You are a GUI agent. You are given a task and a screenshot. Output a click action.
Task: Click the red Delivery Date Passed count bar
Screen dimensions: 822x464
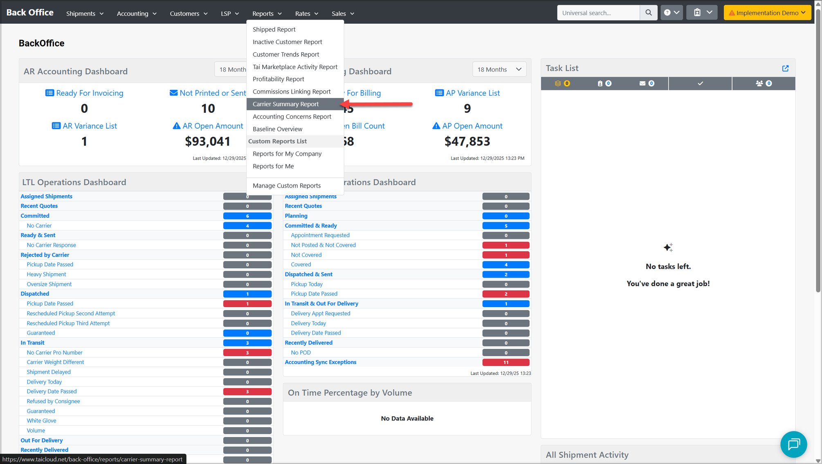247,392
